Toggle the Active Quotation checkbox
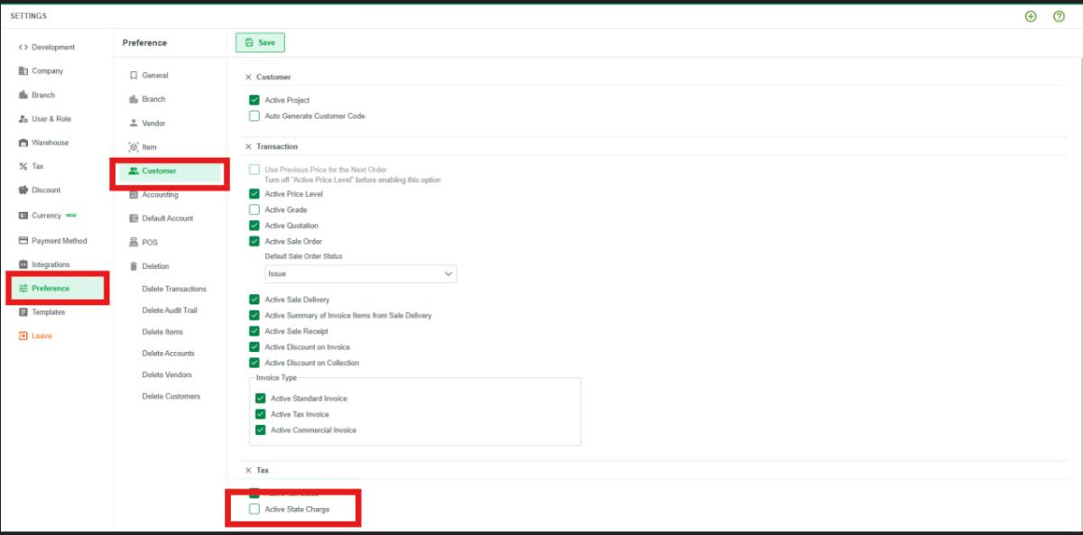The height and width of the screenshot is (535, 1083). pos(255,226)
